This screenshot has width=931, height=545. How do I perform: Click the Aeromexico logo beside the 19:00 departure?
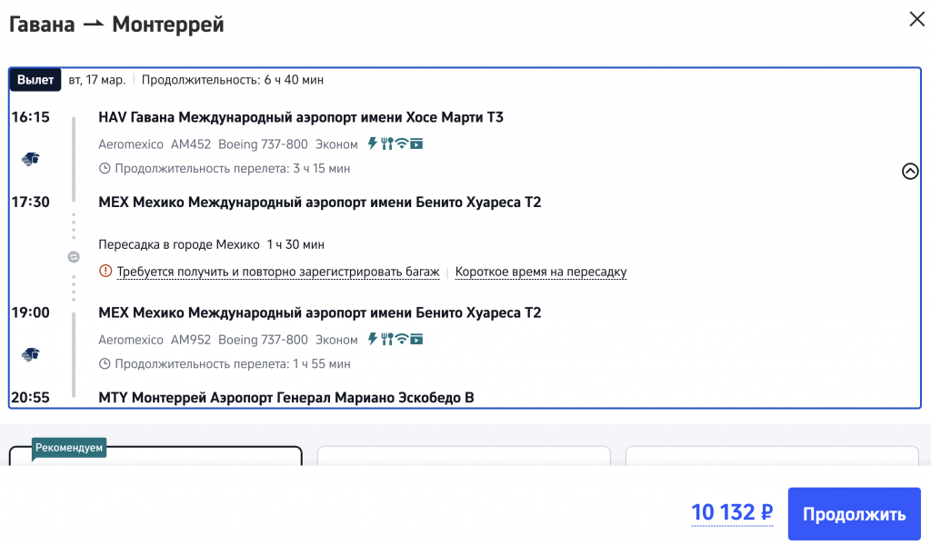31,354
